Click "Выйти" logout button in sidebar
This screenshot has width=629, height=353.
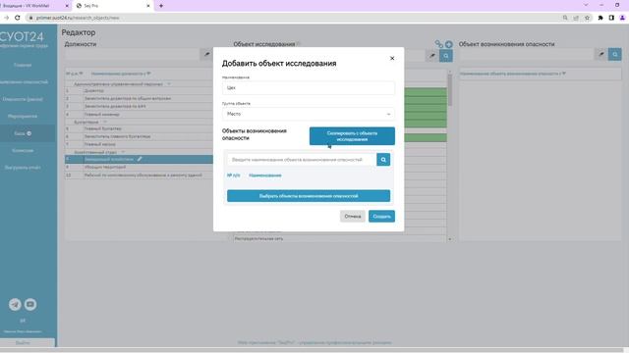coord(23,343)
